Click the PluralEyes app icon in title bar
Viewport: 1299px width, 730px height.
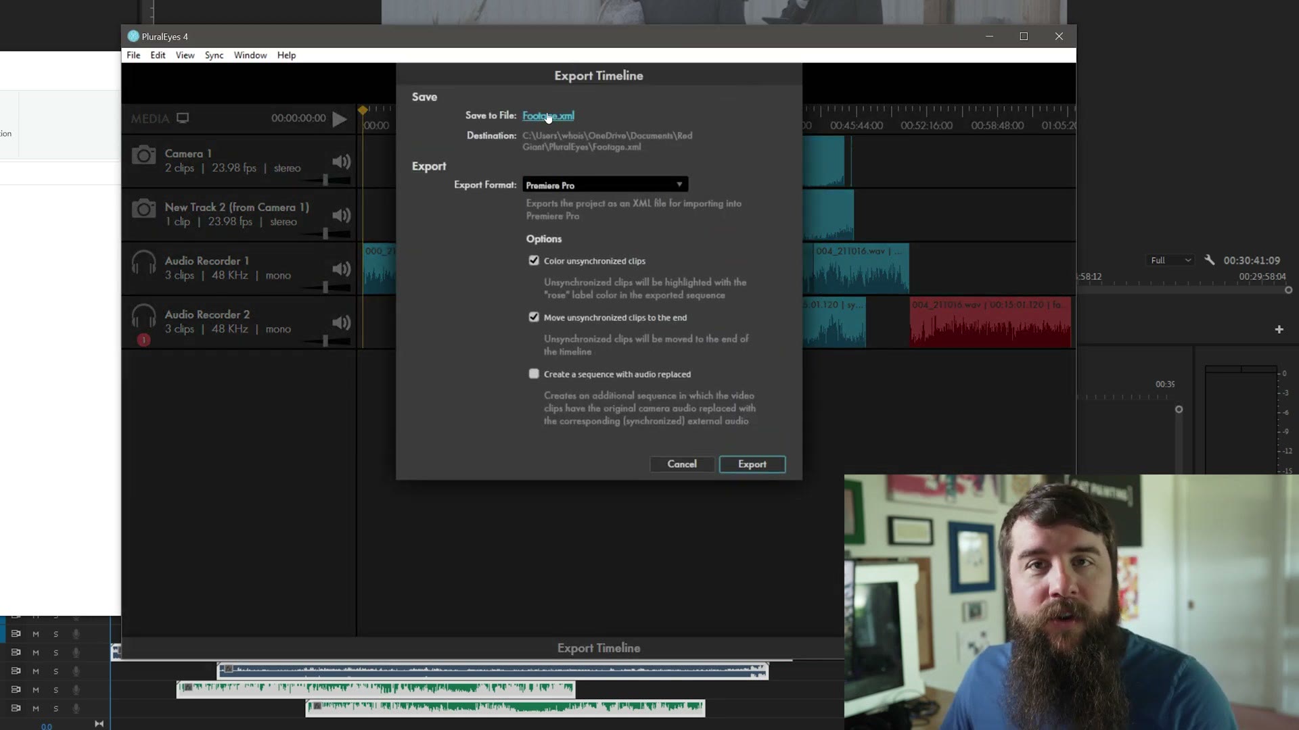(x=133, y=36)
